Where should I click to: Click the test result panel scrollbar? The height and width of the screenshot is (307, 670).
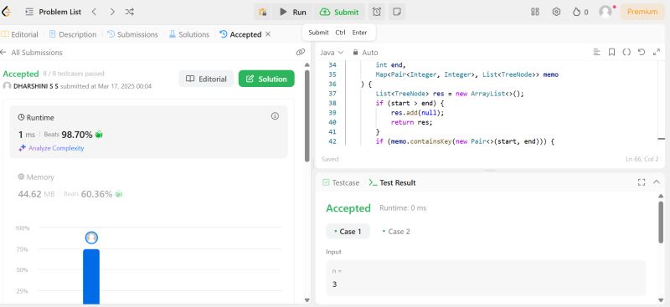point(662,222)
